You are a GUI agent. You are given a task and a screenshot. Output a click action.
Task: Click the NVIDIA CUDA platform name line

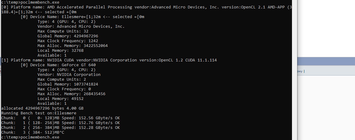tap(109, 60)
